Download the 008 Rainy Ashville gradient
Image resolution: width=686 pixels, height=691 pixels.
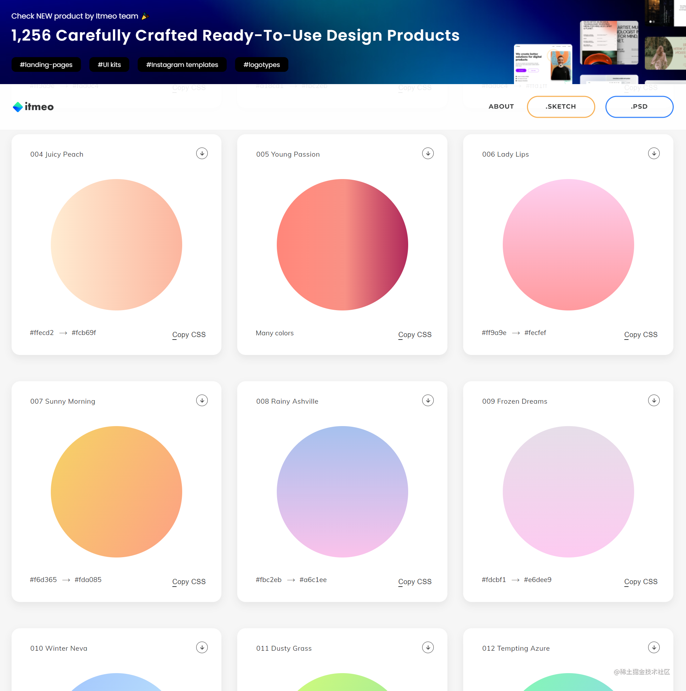[428, 401]
